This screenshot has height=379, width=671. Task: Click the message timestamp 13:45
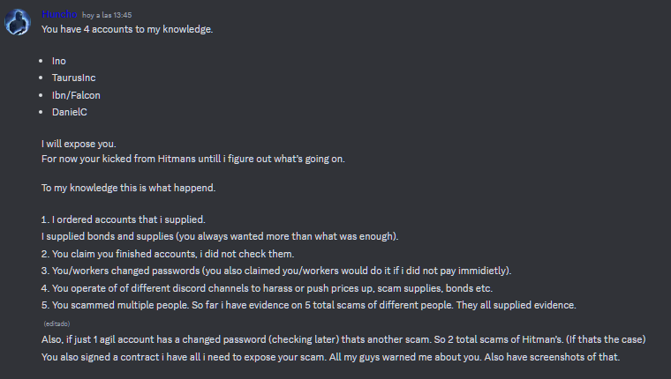107,15
